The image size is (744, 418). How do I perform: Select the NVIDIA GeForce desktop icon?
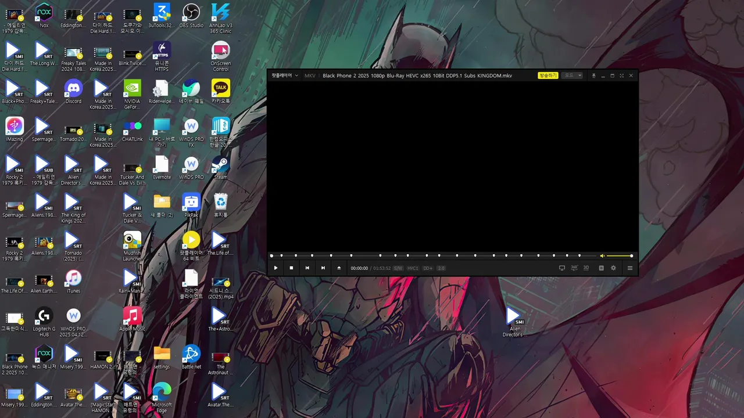point(132,94)
